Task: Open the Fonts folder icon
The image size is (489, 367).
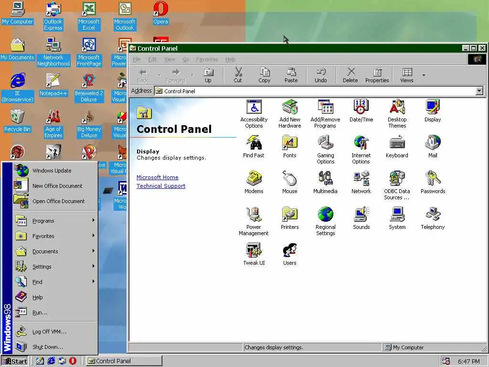Action: 290,147
